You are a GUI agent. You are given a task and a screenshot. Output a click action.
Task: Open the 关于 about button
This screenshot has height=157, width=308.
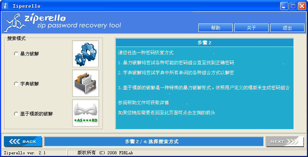point(251,28)
